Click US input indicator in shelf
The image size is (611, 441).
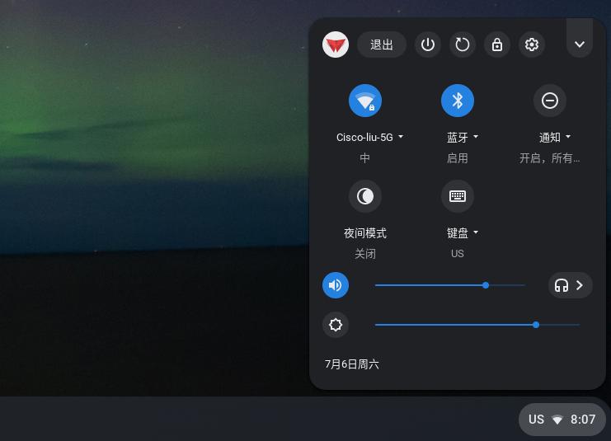pos(536,420)
